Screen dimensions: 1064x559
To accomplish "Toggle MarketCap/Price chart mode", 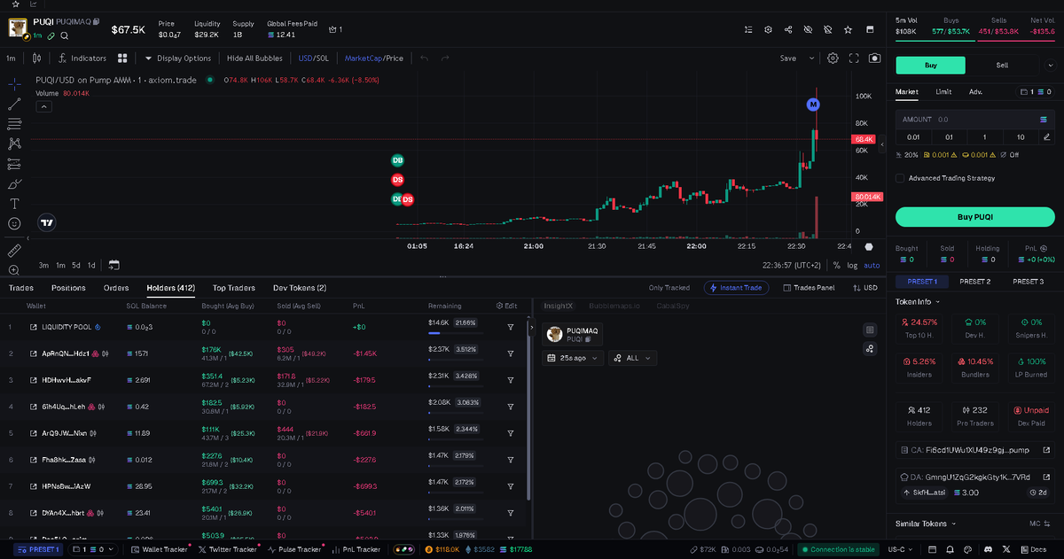I will [x=374, y=58].
